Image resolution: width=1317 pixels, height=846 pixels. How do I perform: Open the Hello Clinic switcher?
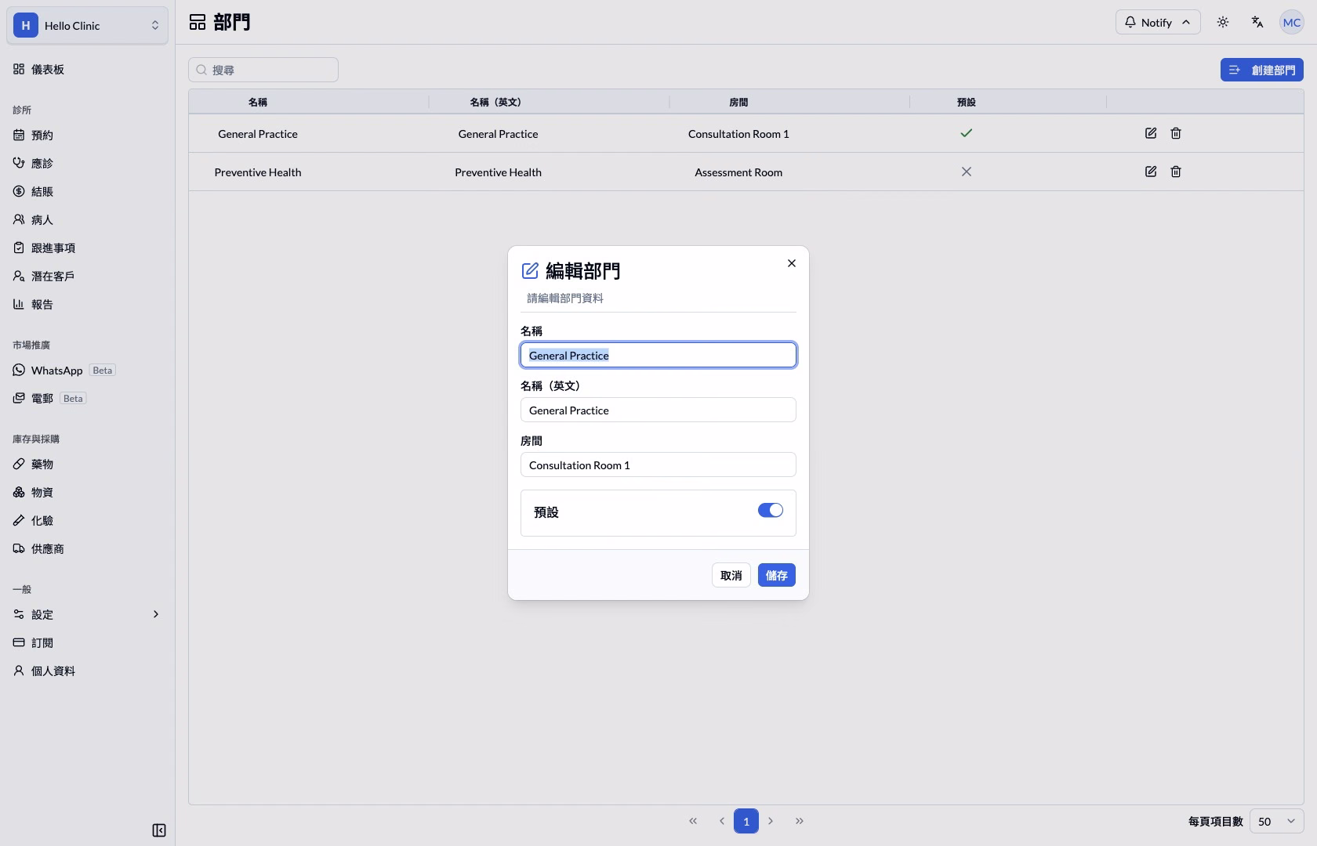pyautogui.click(x=87, y=25)
